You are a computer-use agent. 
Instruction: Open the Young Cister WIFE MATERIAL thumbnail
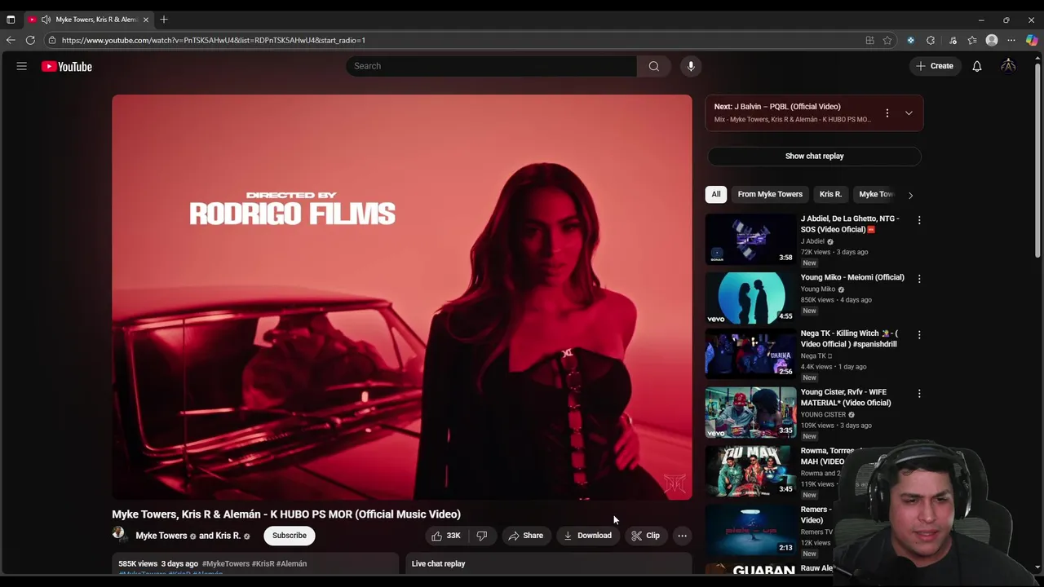(750, 413)
